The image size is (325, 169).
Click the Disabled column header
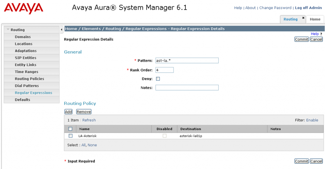pyautogui.click(x=164, y=129)
